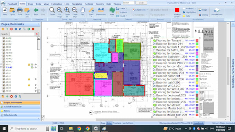Open a job with Open icon
Image resolution: width=235 pixels, height=132 pixels.
pos(12,11)
